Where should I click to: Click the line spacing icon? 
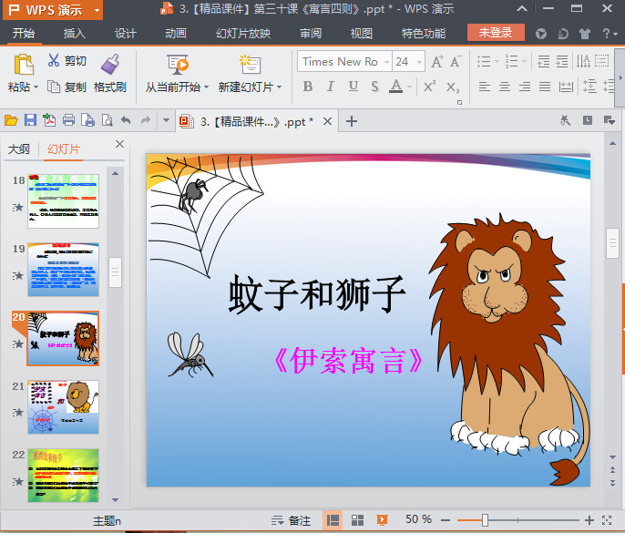pyautogui.click(x=589, y=87)
